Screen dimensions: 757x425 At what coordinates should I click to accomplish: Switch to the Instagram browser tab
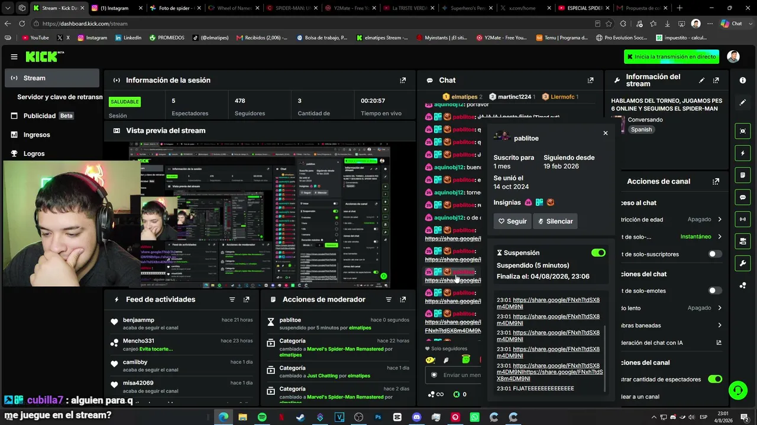click(117, 8)
